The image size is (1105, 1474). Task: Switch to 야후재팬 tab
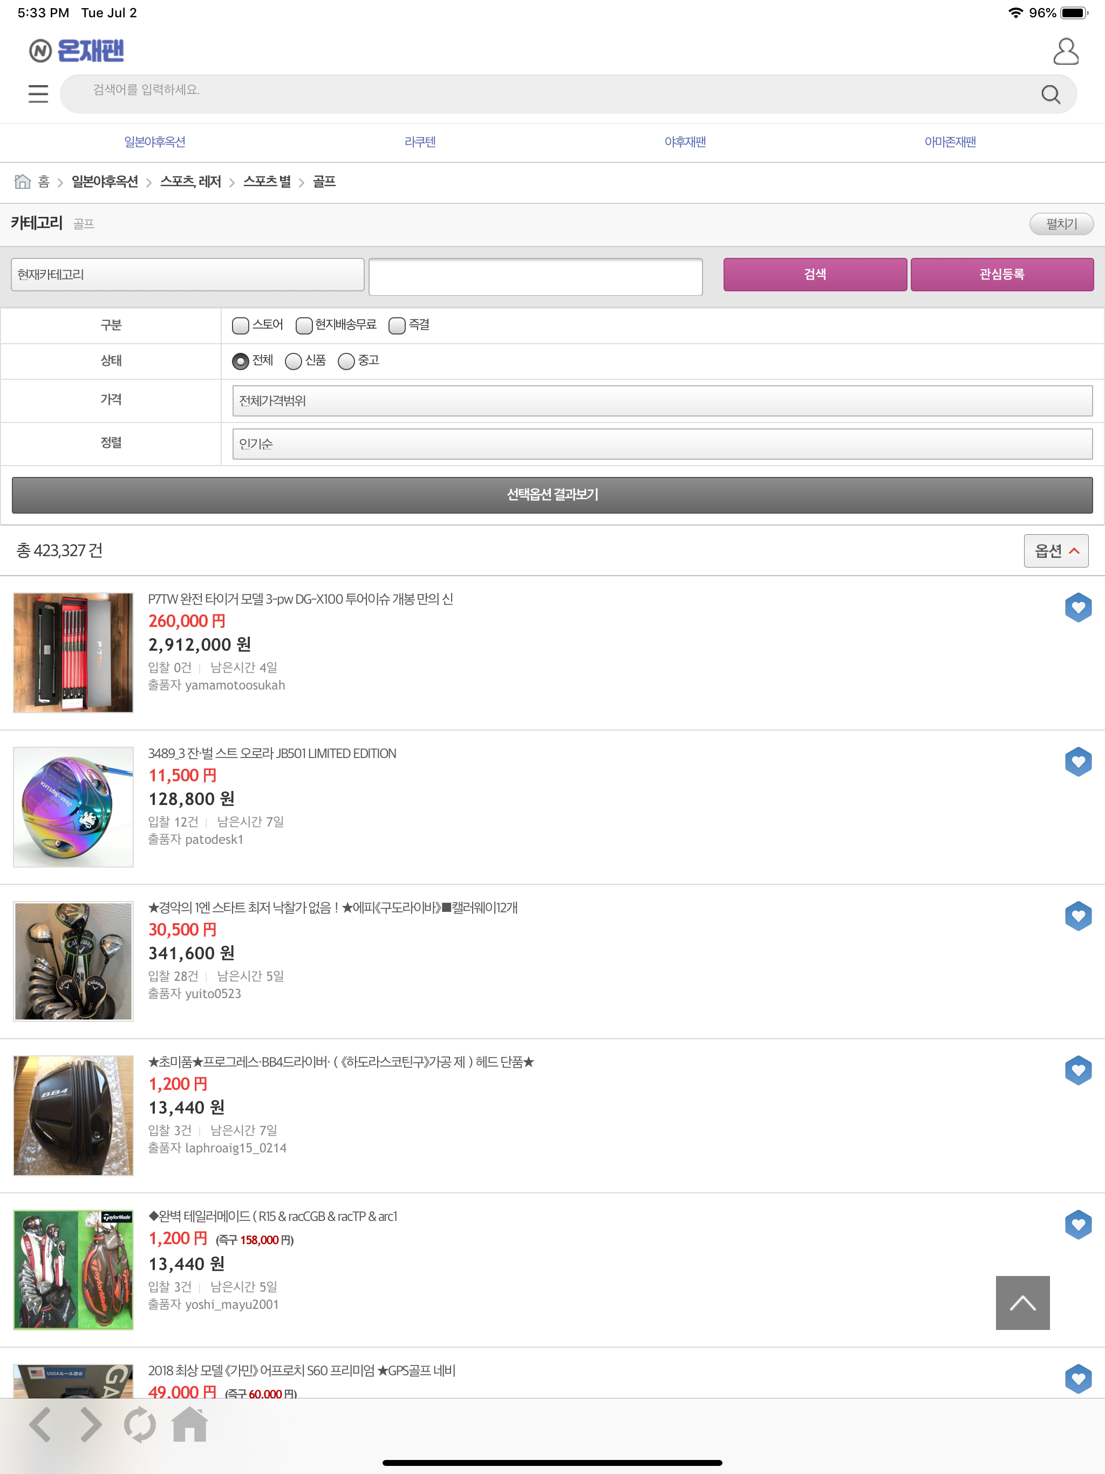[685, 142]
